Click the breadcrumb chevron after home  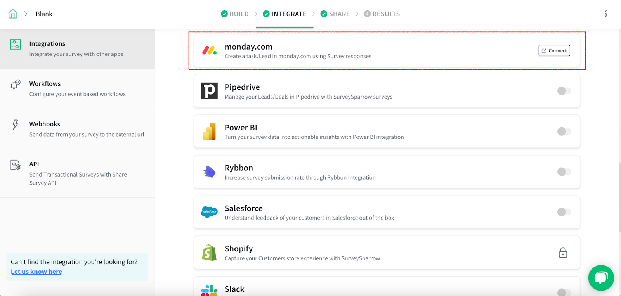pyautogui.click(x=26, y=14)
